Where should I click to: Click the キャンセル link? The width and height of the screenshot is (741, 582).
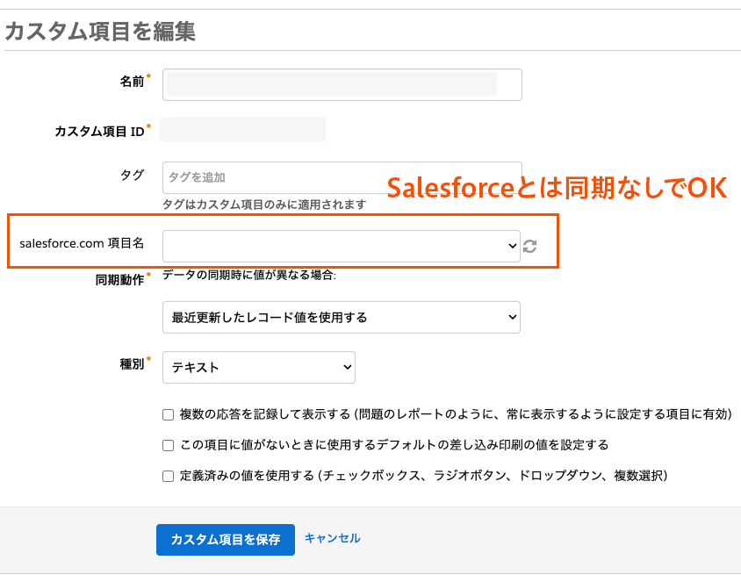pos(332,538)
